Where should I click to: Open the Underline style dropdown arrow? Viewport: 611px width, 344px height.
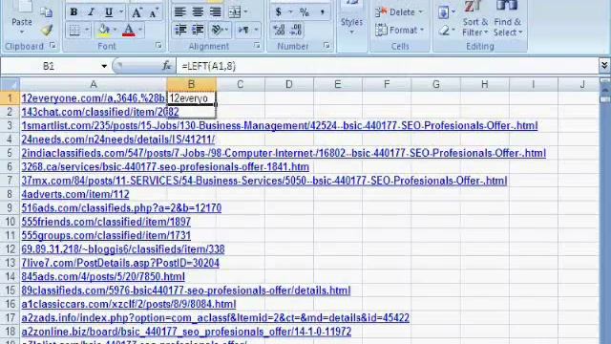pyautogui.click(x=121, y=12)
